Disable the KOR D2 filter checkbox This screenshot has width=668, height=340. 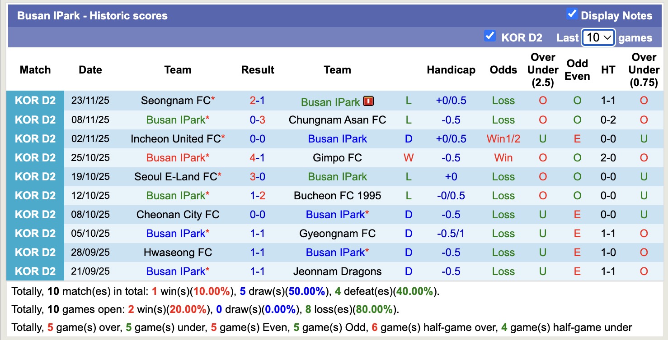tap(490, 36)
